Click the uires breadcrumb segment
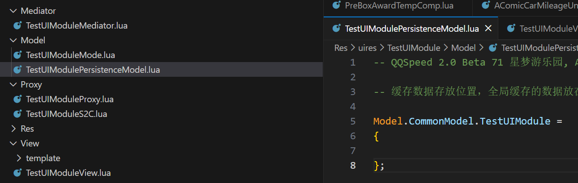 coord(367,48)
